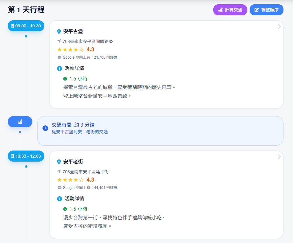Image resolution: width=293 pixels, height=243 pixels.
Task: Click the 安平古堡 title
Action: tap(73, 31)
